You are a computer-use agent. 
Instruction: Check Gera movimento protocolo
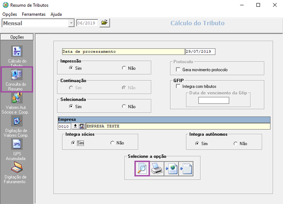point(178,70)
